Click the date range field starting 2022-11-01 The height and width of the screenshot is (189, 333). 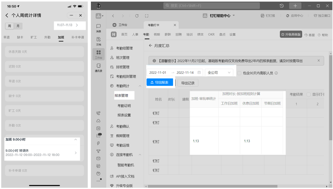pyautogui.click(x=174, y=73)
